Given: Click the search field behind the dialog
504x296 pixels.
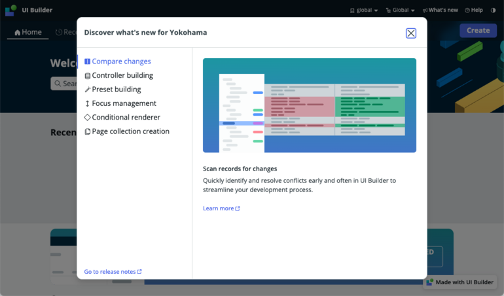Looking at the screenshot, I should pos(63,84).
